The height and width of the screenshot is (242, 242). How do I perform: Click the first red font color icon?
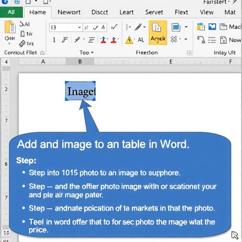(104, 40)
